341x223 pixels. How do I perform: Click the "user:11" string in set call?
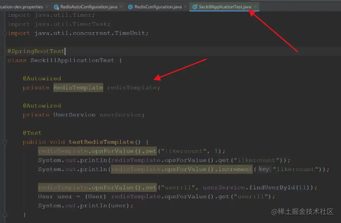[x=178, y=188]
